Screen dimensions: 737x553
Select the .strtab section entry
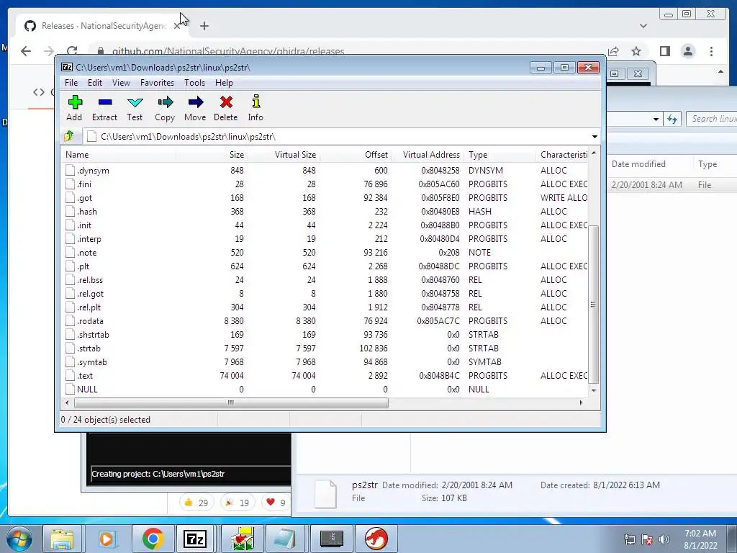click(x=325, y=349)
